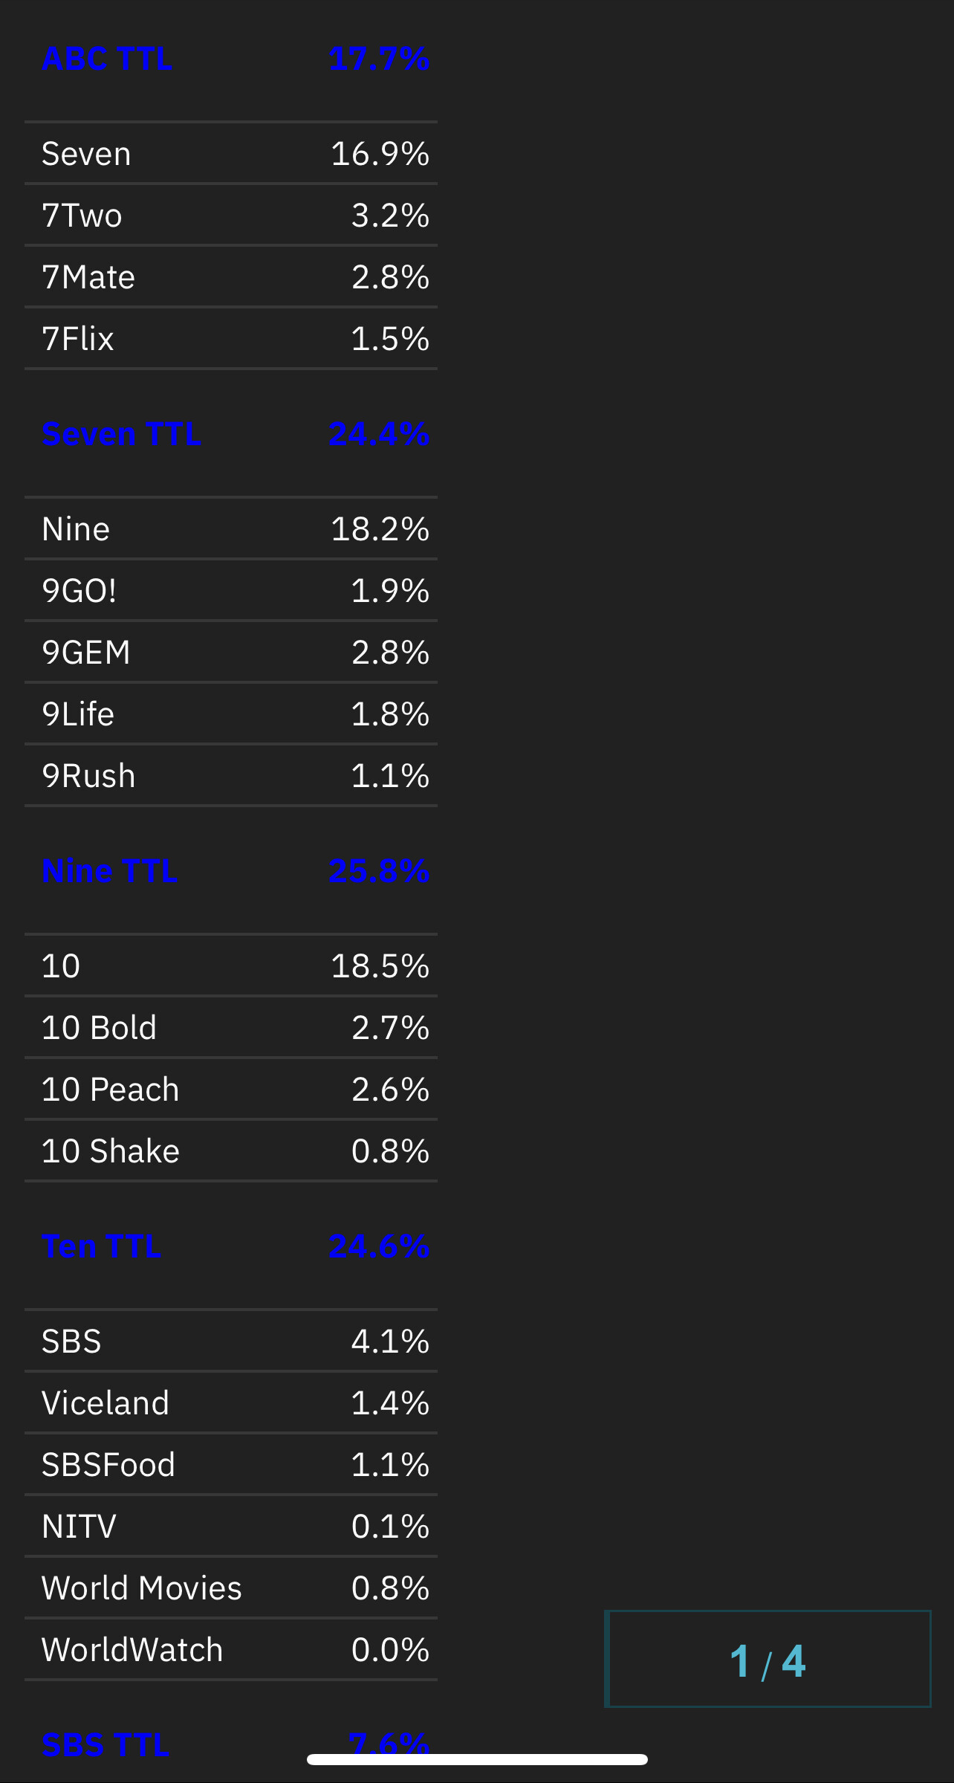Tap the World Movies entry
Image resolution: width=954 pixels, height=1783 pixels.
(x=142, y=1588)
